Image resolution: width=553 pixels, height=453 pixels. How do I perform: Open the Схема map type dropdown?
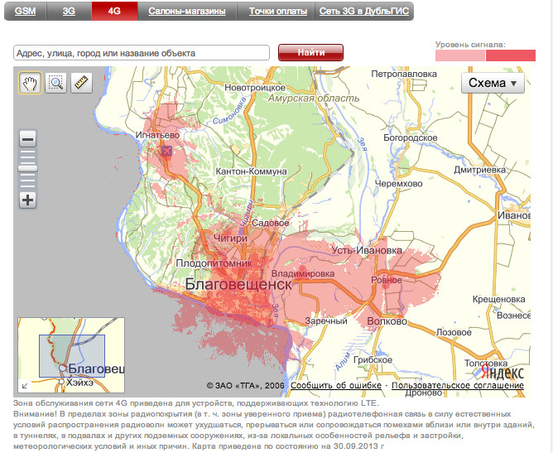click(x=493, y=84)
